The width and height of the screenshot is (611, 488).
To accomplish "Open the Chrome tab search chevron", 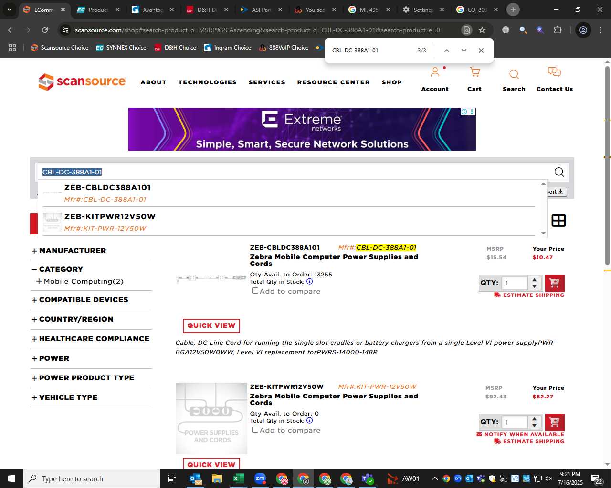I will pos(9,10).
